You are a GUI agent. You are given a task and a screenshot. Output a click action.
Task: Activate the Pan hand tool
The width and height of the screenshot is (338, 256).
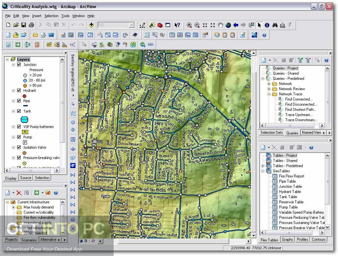(x=220, y=25)
